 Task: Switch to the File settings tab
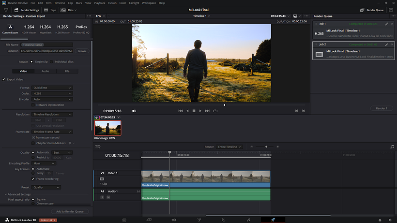[67, 71]
